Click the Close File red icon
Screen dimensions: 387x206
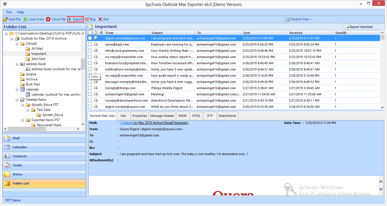tap(48, 19)
